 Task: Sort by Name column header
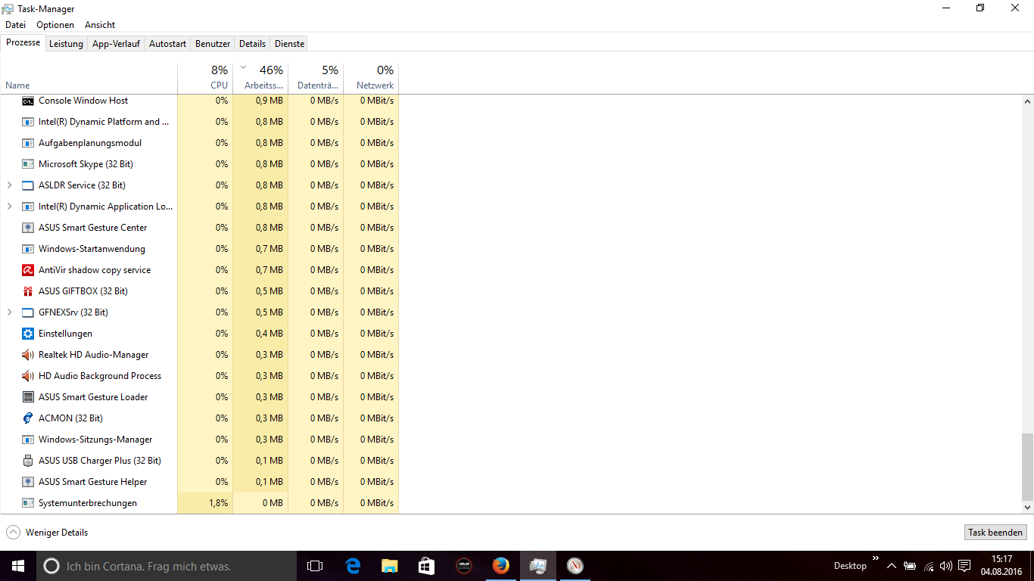tap(89, 77)
